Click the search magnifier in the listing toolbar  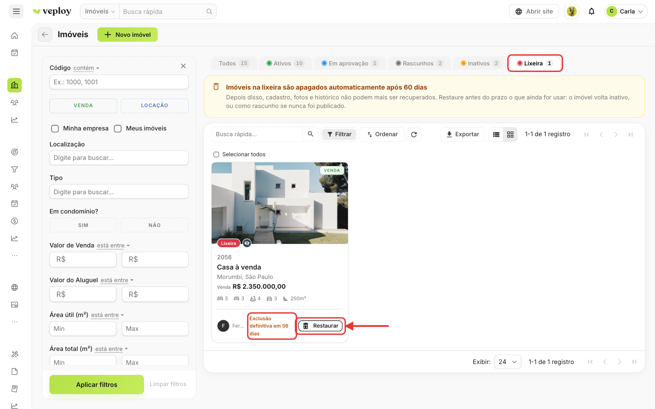coord(310,134)
